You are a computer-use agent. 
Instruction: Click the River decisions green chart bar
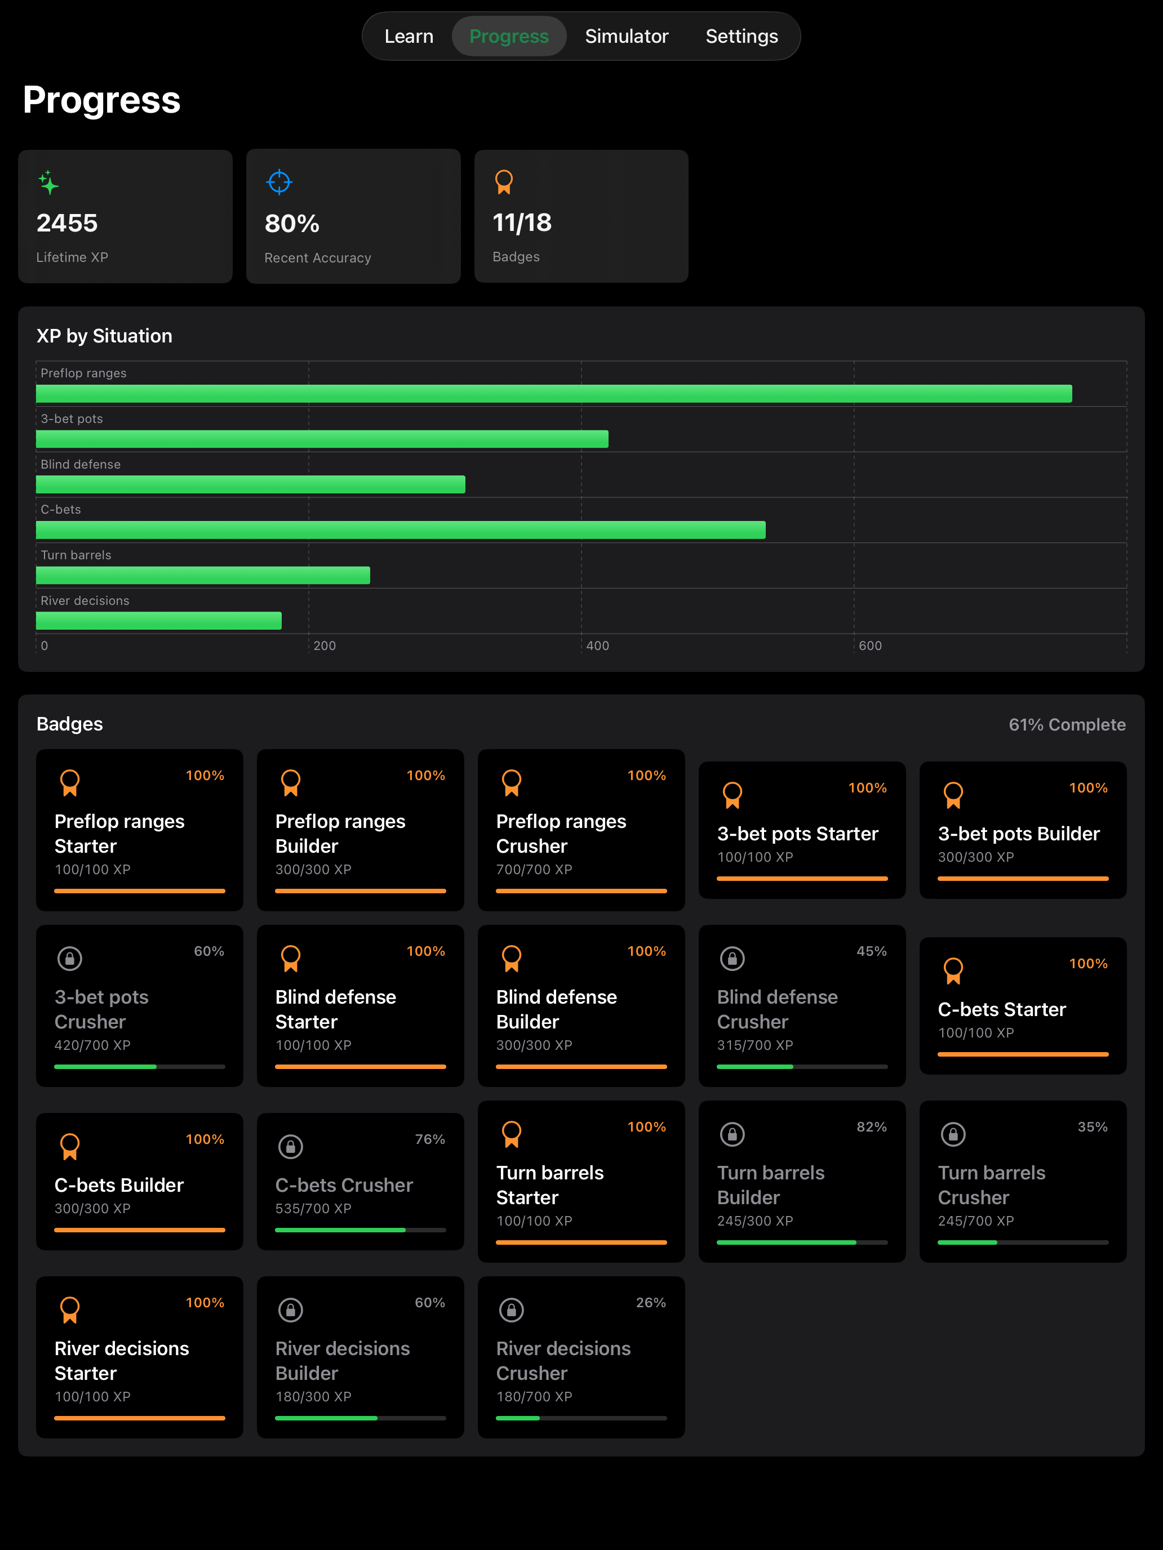159,621
